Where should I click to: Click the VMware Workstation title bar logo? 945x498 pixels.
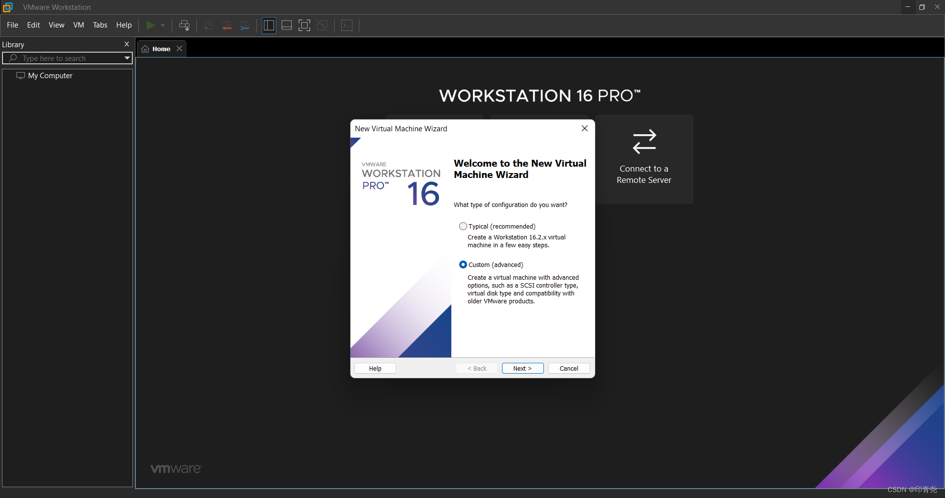pos(8,7)
